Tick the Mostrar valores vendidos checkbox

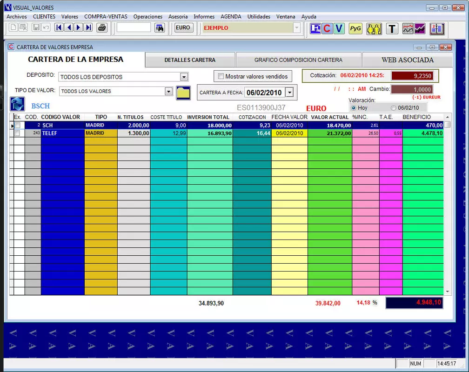click(x=221, y=76)
